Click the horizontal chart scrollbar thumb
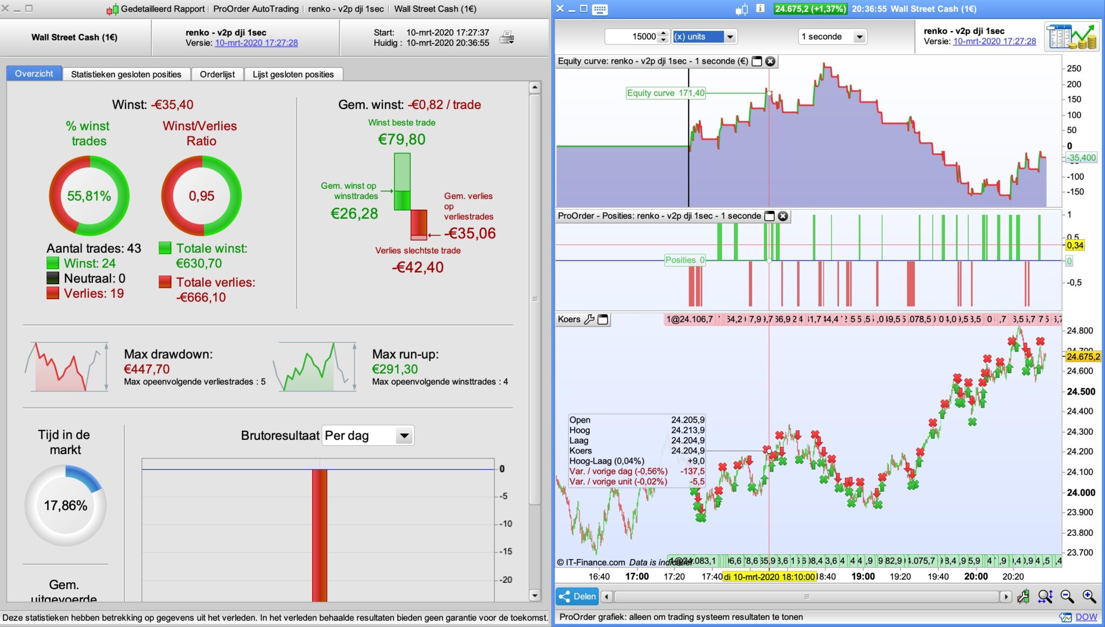1105x627 pixels. [x=807, y=596]
